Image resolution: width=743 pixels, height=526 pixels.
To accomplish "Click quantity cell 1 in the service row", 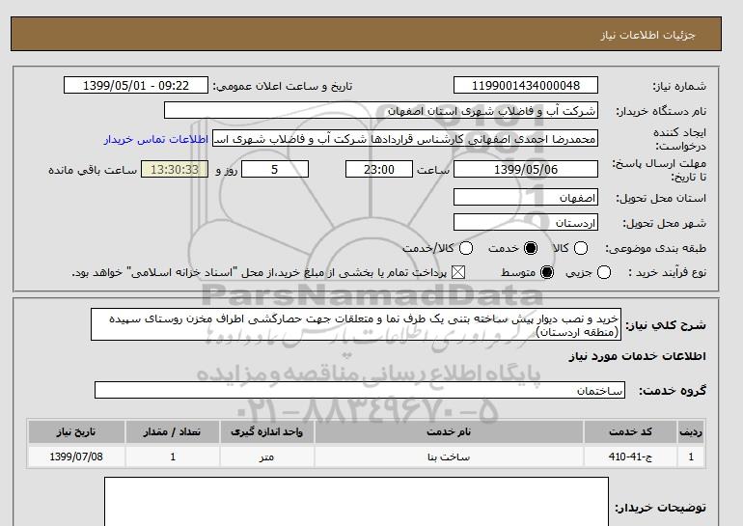I will pos(173,457).
